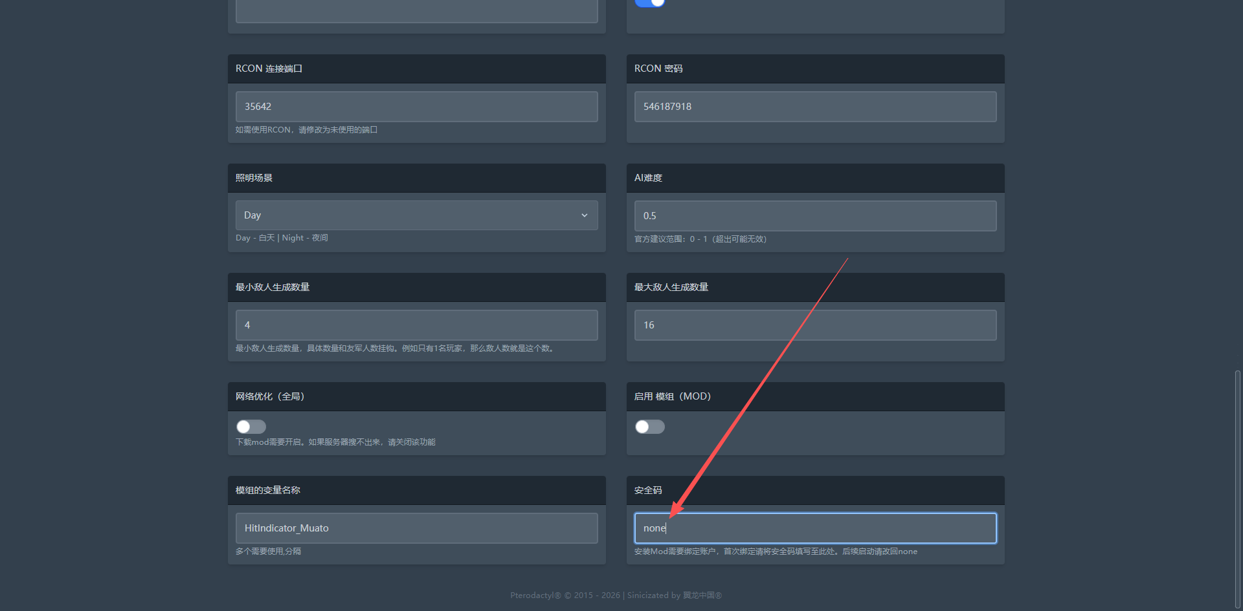Screen dimensions: 1243x611
Task: Click the AI难度 field showing 0.5
Action: [x=814, y=216]
